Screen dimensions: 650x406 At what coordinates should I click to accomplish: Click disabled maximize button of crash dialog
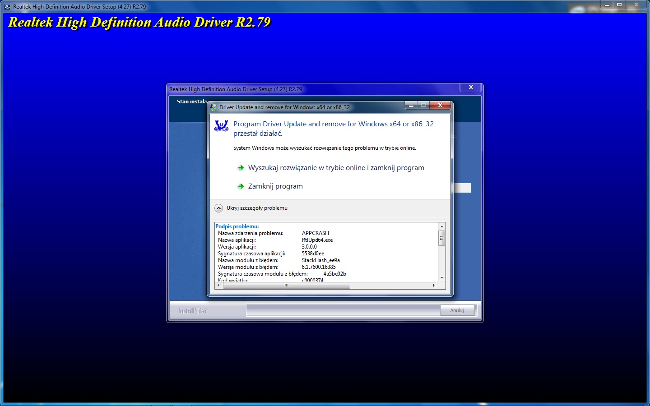coord(423,105)
